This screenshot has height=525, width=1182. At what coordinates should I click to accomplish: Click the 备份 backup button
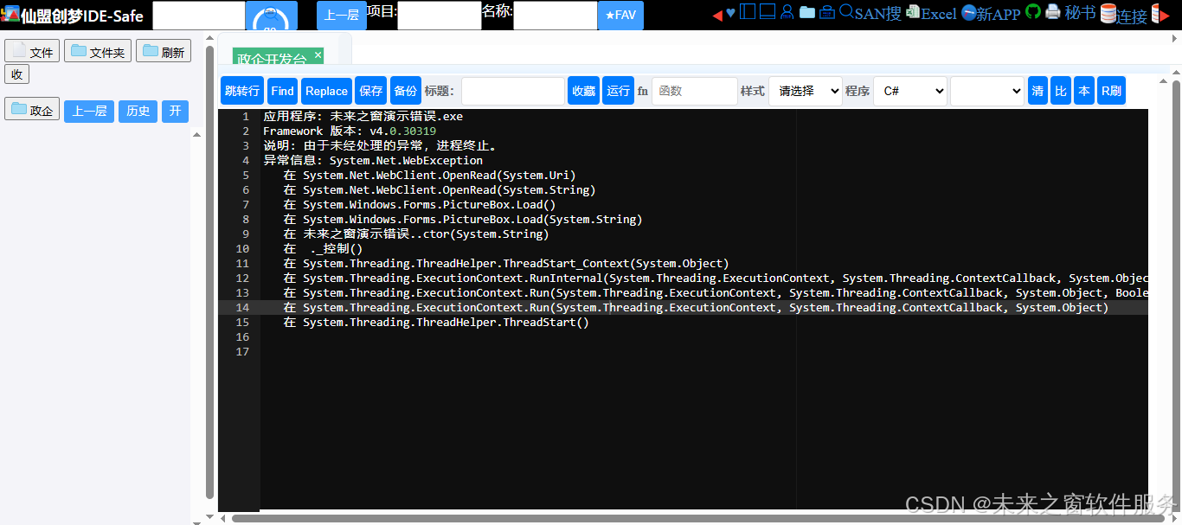pos(405,91)
